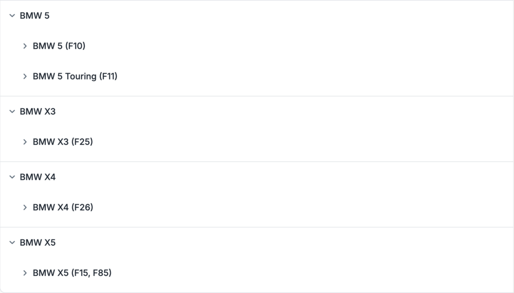Expand the BMW 5 (F10) chevron
The image size is (514, 293).
pyautogui.click(x=25, y=46)
